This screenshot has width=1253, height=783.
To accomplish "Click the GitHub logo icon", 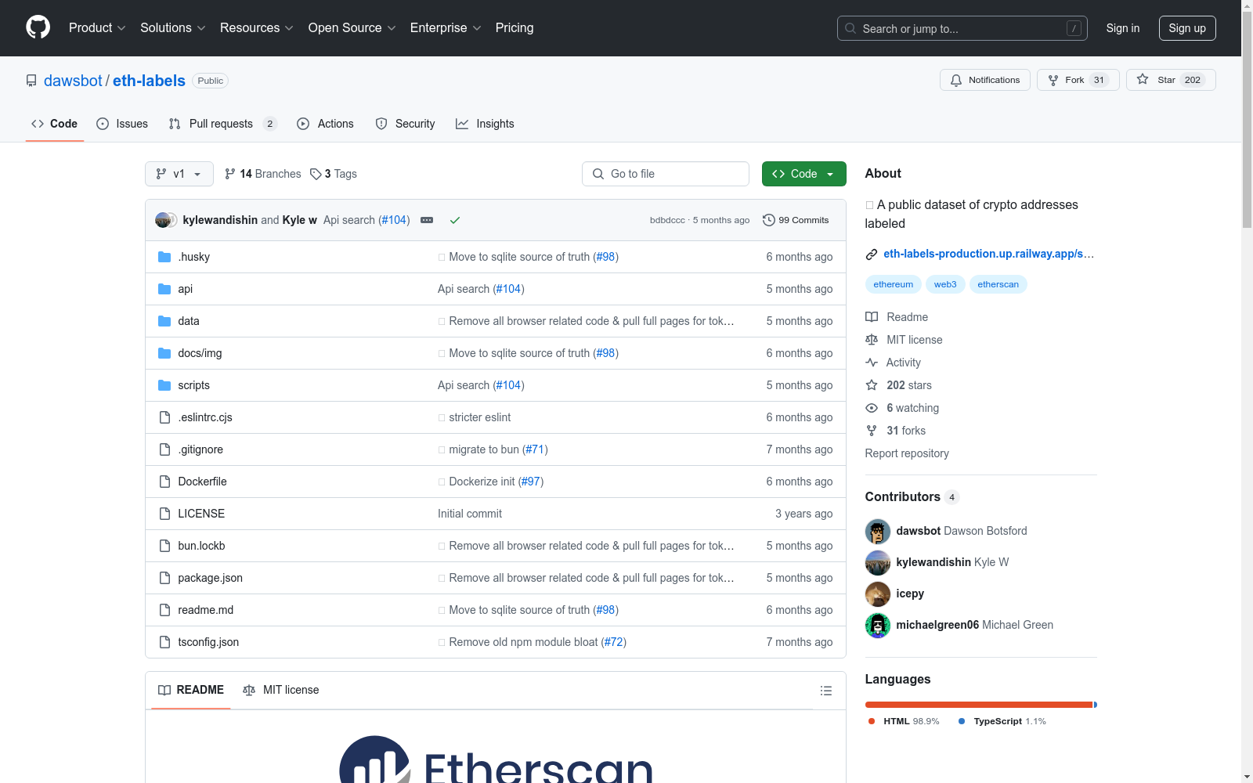I will (38, 27).
